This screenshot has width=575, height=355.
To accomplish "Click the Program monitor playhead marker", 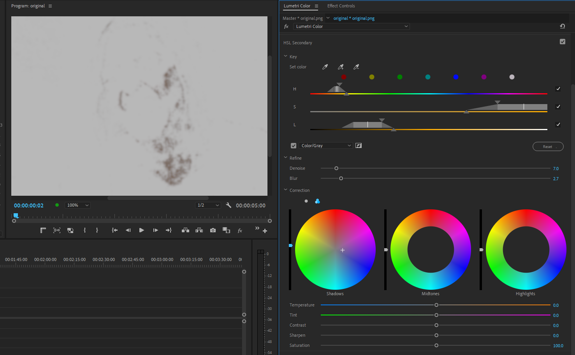I will point(16,215).
